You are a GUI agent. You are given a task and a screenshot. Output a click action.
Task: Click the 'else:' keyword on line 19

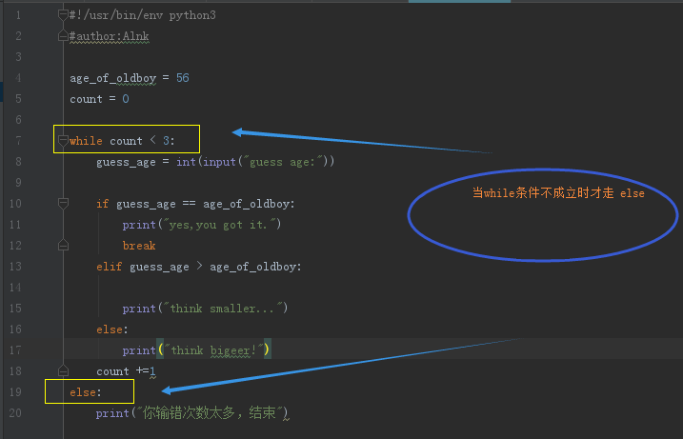(86, 392)
